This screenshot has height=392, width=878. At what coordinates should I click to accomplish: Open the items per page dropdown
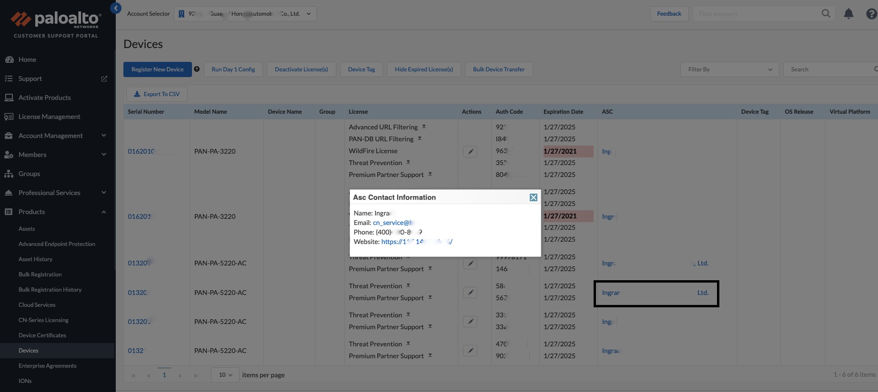pyautogui.click(x=225, y=375)
